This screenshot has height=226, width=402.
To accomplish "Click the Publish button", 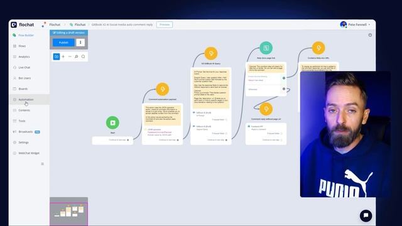I will click(x=63, y=43).
